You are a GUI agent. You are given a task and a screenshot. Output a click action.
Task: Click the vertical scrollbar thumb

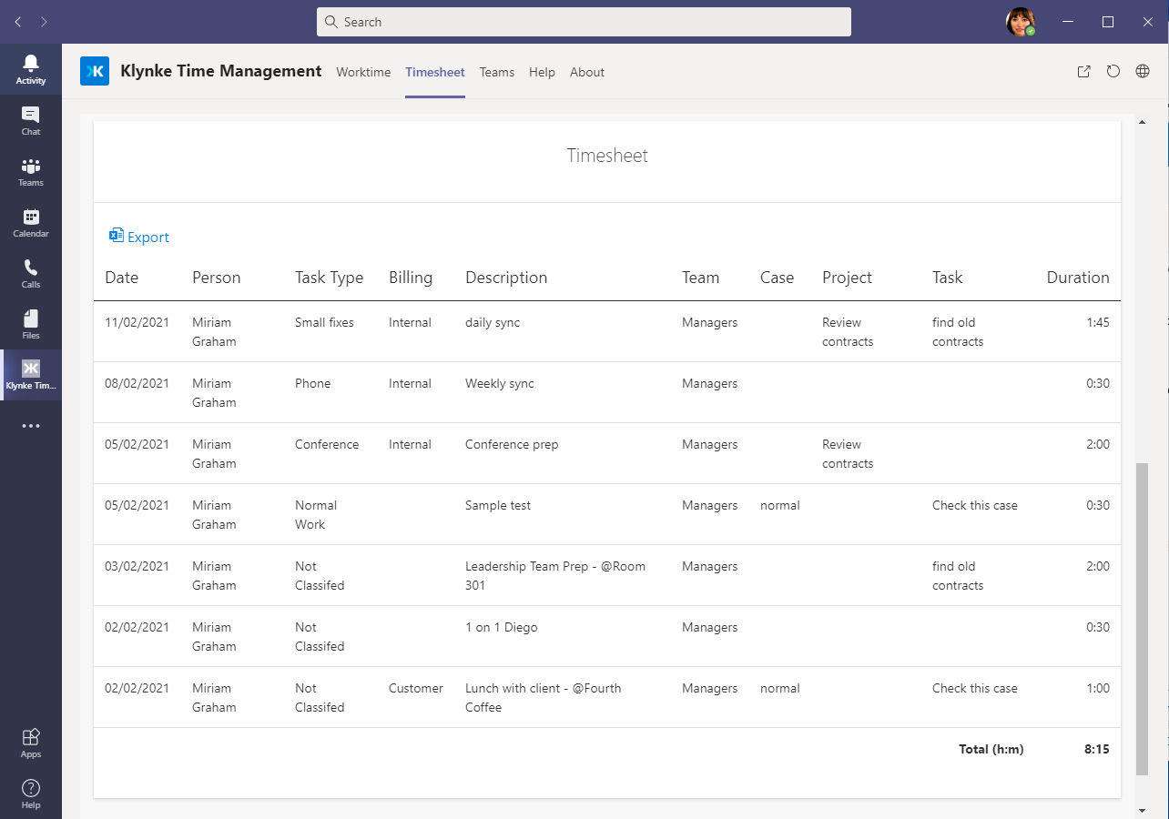click(1142, 619)
